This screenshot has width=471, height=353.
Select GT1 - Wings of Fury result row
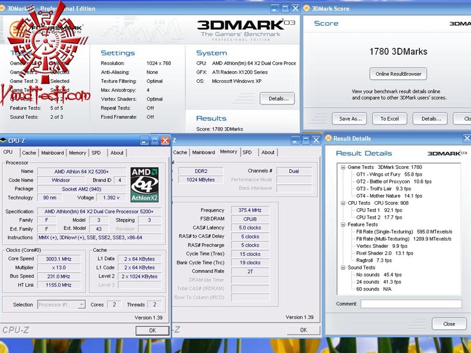pyautogui.click(x=389, y=174)
